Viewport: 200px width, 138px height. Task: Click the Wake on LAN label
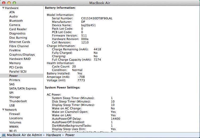[62, 115]
